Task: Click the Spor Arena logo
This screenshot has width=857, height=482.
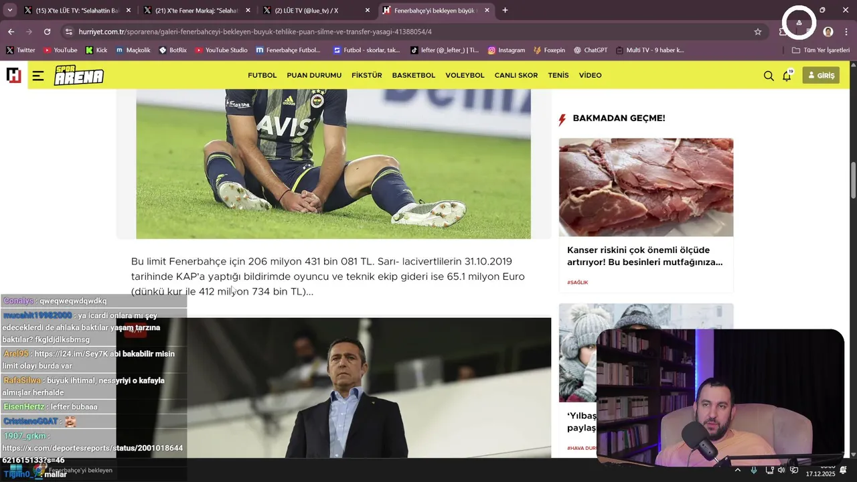Action: click(79, 75)
